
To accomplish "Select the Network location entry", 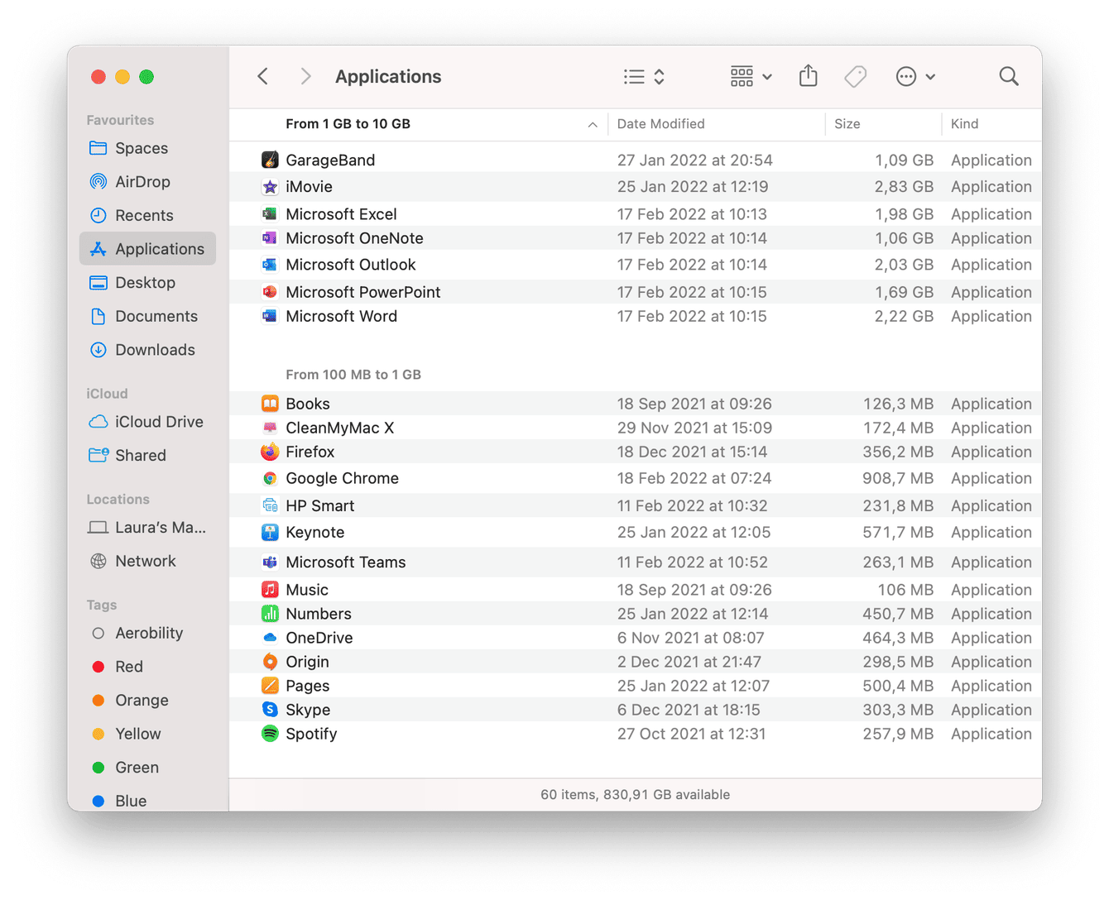I will point(146,561).
